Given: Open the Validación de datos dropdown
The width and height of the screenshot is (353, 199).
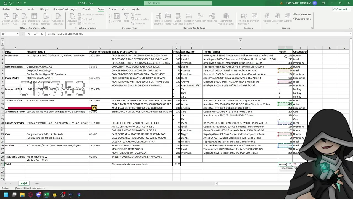Looking at the screenshot, I should click(x=189, y=19).
